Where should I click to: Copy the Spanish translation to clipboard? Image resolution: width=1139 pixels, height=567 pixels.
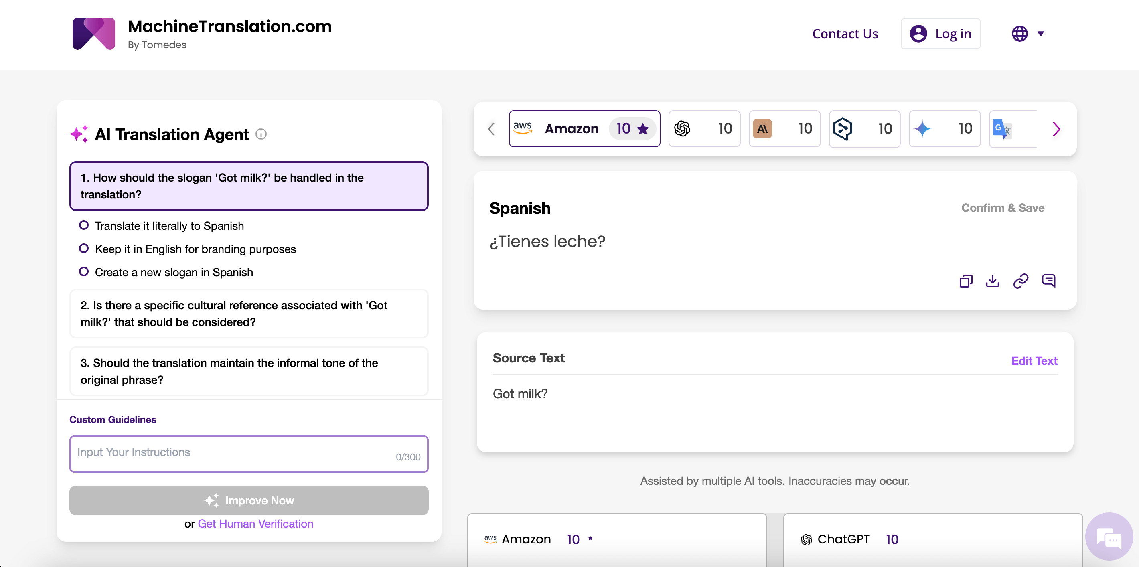(x=966, y=281)
